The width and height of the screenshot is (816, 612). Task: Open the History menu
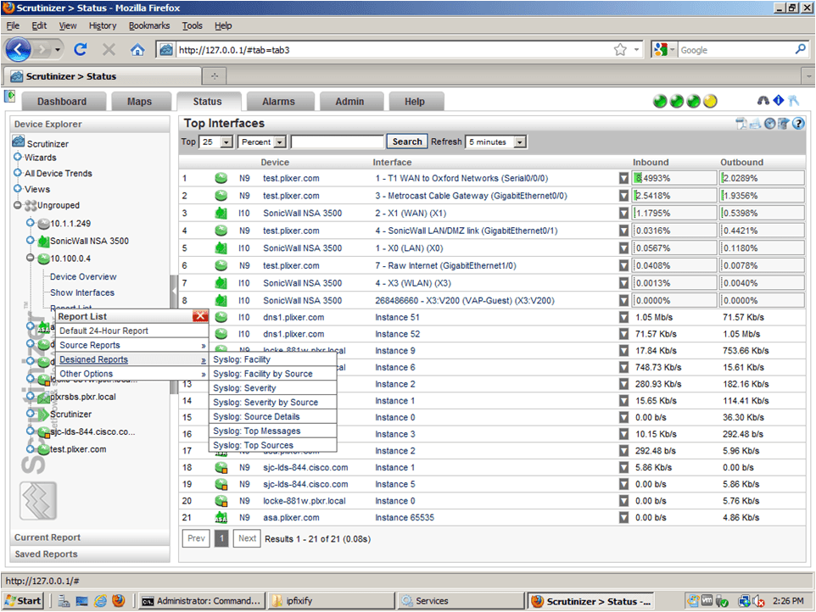103,25
